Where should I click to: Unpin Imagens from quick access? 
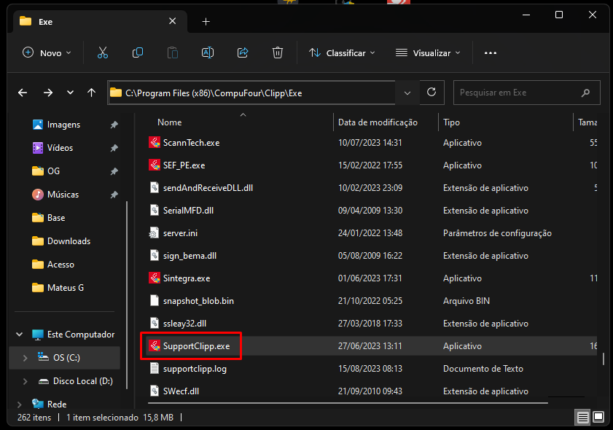(x=114, y=125)
